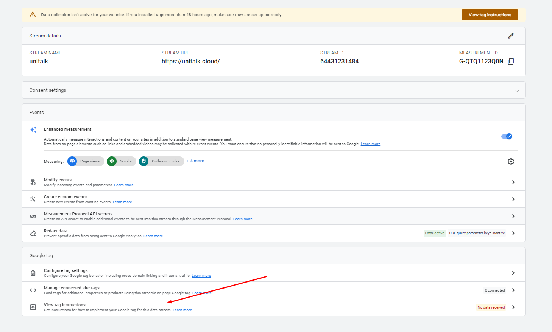Open Create custom events via chevron
The image size is (552, 332).
tap(513, 199)
